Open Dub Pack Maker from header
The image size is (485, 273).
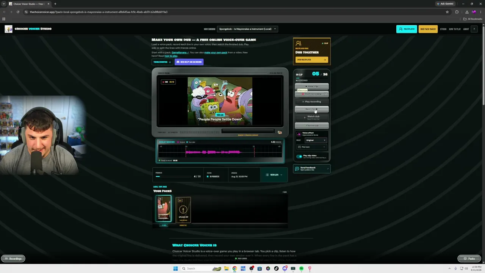pyautogui.click(x=428, y=29)
